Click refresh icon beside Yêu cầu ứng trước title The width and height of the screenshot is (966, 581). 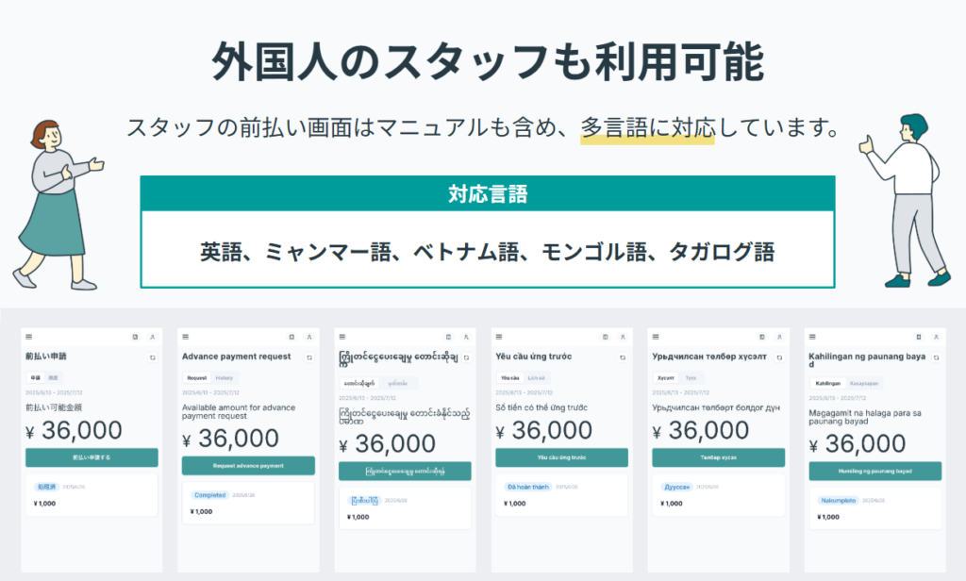[622, 357]
